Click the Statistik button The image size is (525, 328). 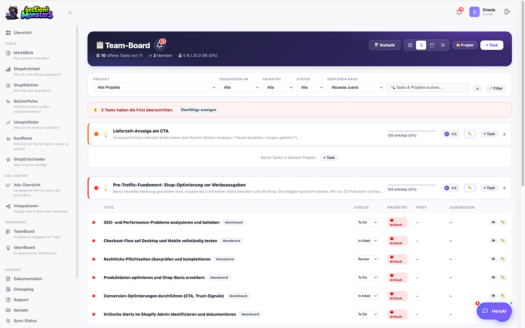(x=385, y=45)
